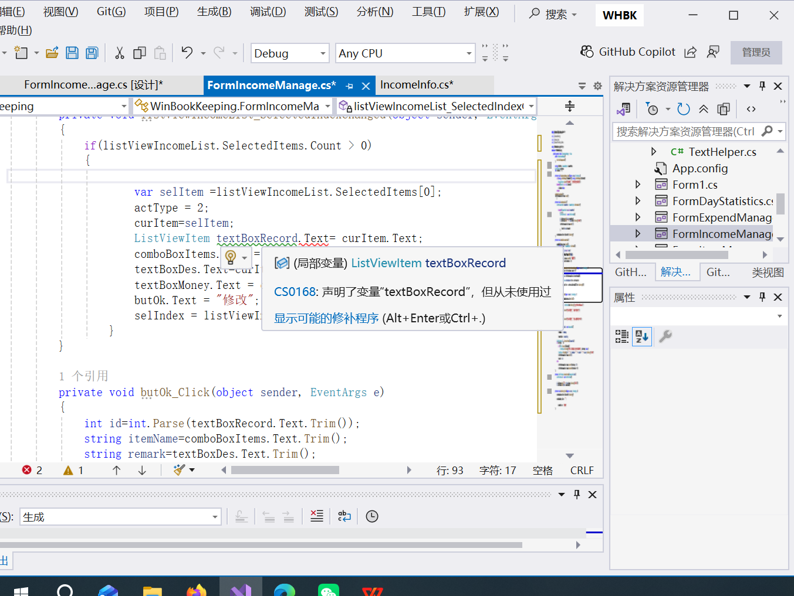Click the lightbulb quick actions icon
Image resolution: width=794 pixels, height=596 pixels.
[231, 257]
